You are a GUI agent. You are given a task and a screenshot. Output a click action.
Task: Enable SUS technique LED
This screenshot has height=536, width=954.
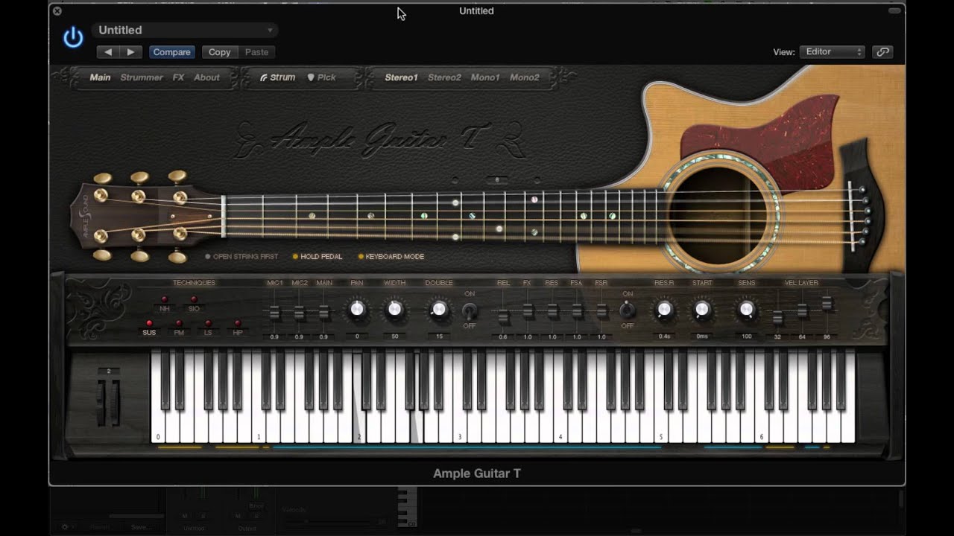[149, 324]
